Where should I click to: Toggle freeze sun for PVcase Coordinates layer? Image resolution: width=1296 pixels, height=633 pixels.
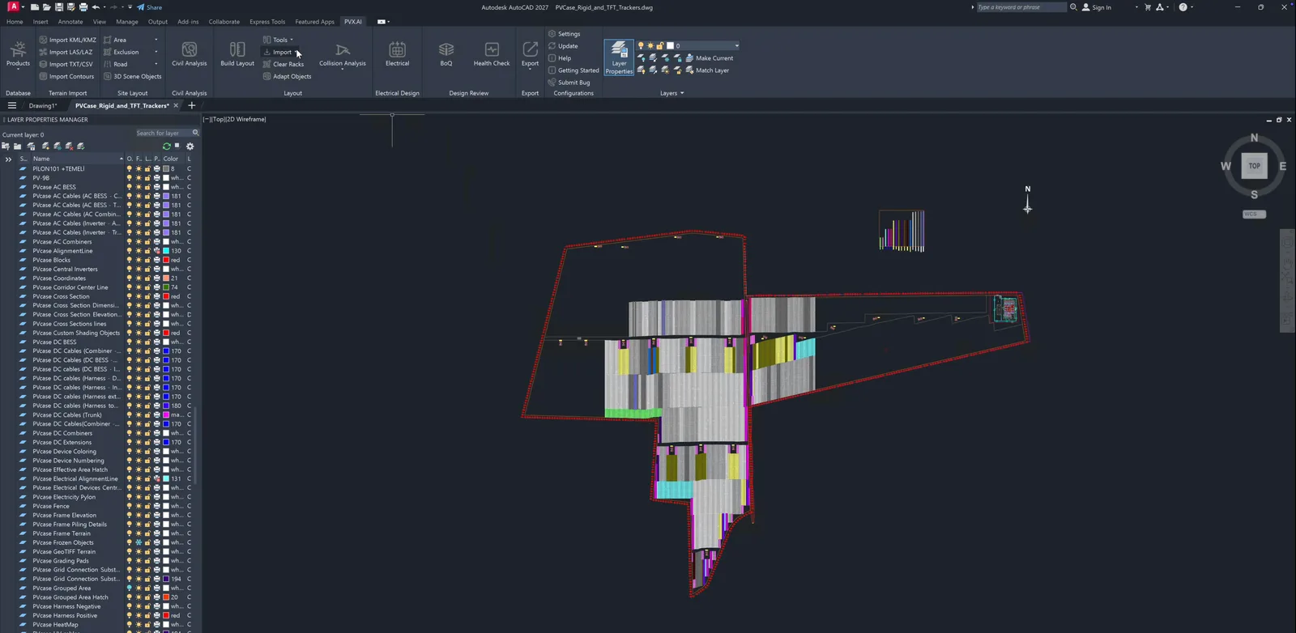pos(139,278)
